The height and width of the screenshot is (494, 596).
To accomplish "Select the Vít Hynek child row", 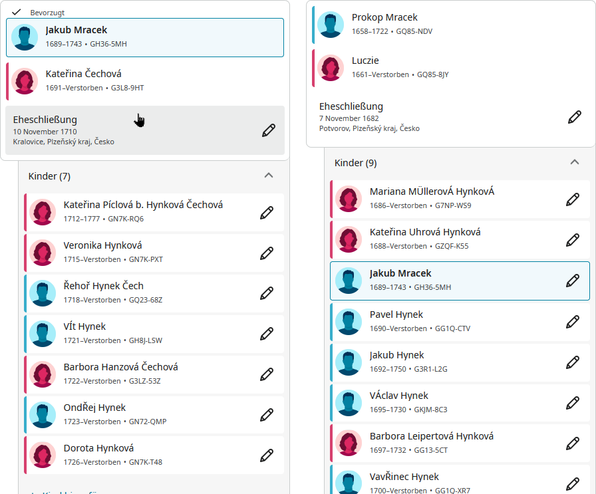I will tap(154, 334).
